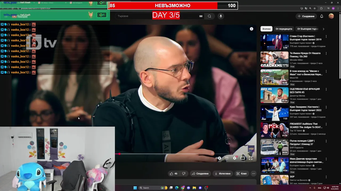Image resolution: width=341 pixels, height=191 pixels.
Task: Open Chrome three-dot menu
Action: [x=338, y=8]
